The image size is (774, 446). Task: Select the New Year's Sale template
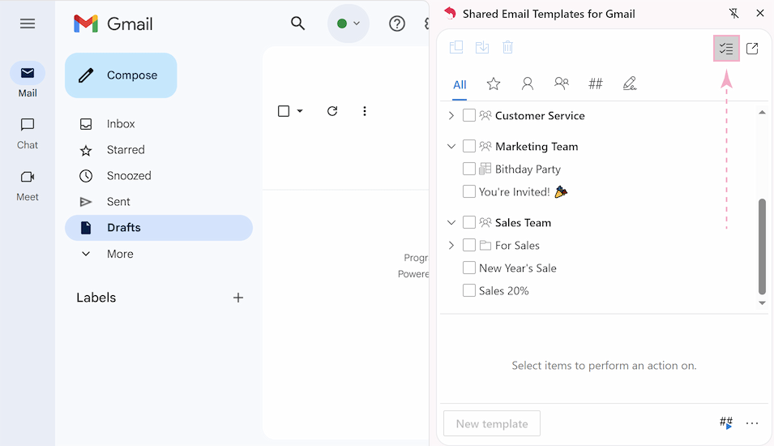[x=517, y=268]
